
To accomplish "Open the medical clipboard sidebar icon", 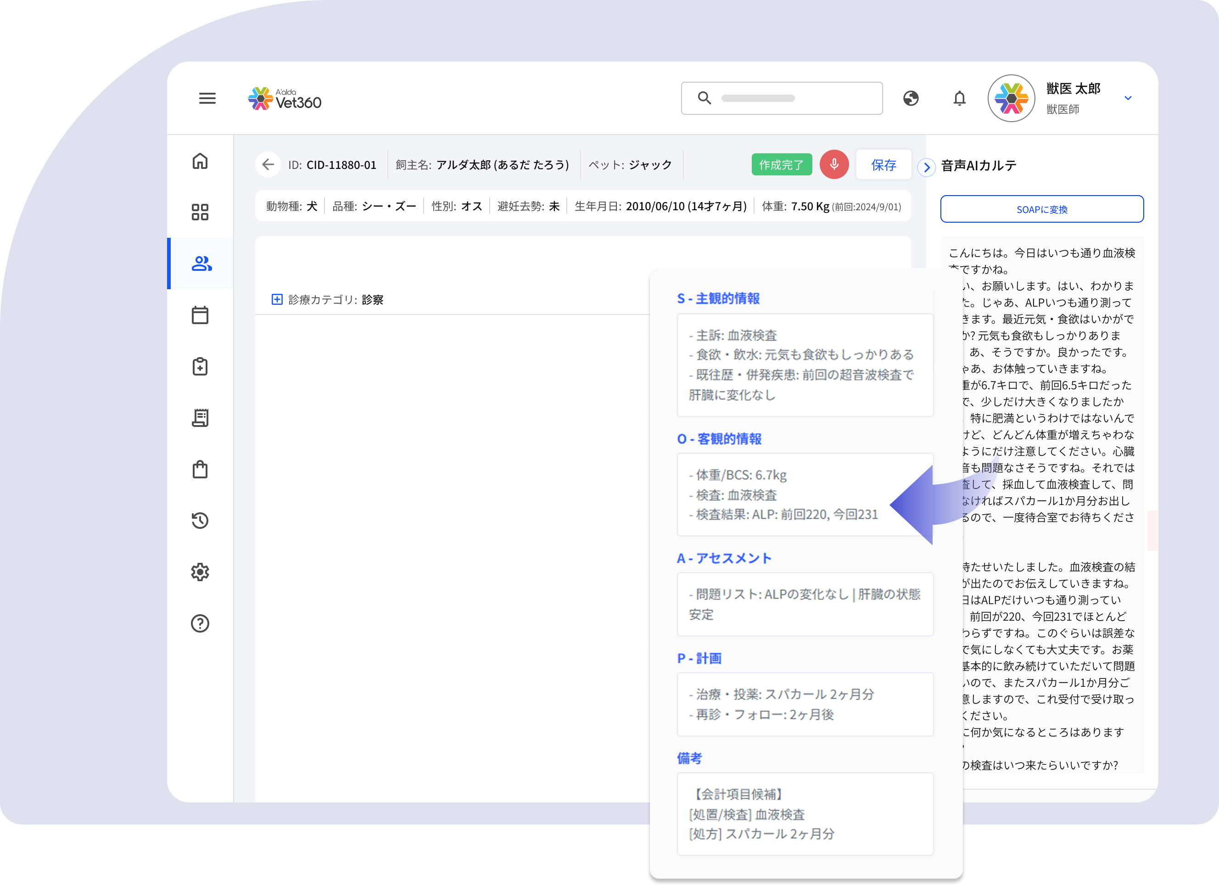I will 200,367.
